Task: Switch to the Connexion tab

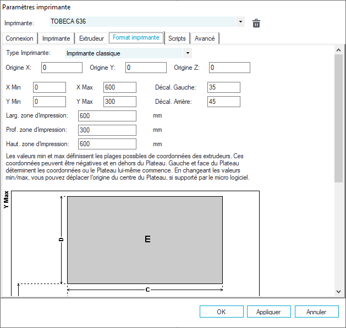Action: click(19, 38)
